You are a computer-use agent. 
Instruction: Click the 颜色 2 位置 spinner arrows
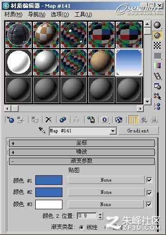click(100, 216)
